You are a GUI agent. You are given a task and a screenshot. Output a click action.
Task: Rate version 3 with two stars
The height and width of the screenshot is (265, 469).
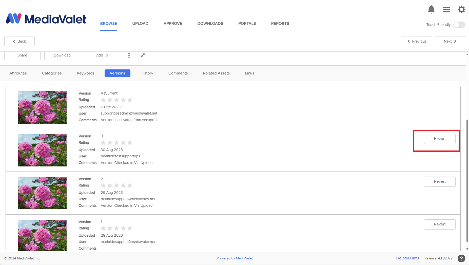110,143
